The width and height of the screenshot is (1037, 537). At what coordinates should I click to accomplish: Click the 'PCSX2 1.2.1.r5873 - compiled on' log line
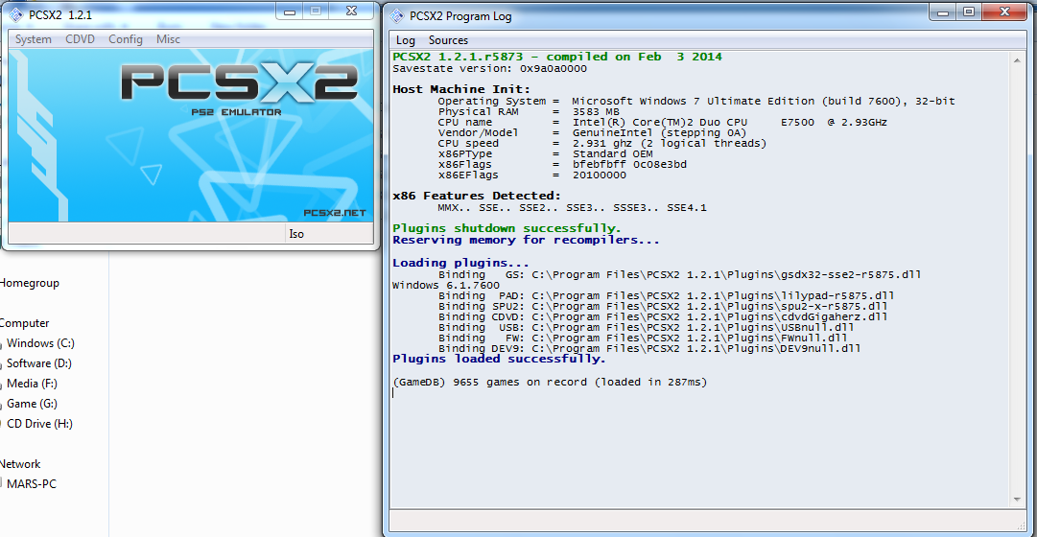pos(557,57)
